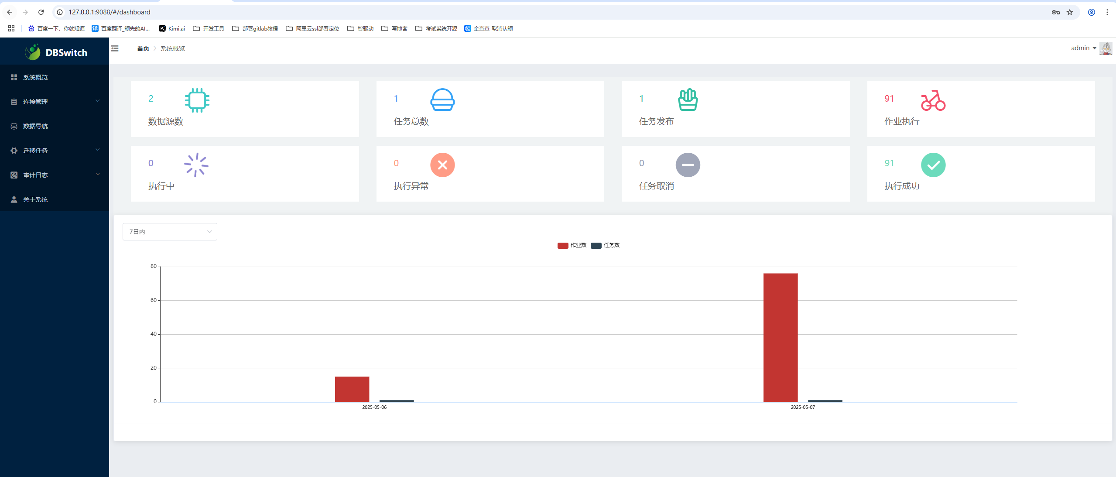Screen dimensions: 1116x477
Task: Click the bicycle icon for 作业执行
Action: pos(933,100)
